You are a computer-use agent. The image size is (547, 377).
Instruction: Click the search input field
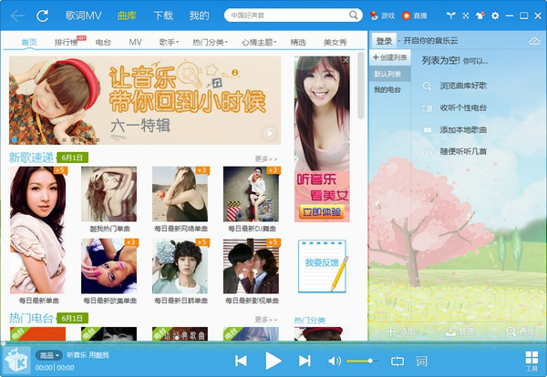click(x=289, y=15)
